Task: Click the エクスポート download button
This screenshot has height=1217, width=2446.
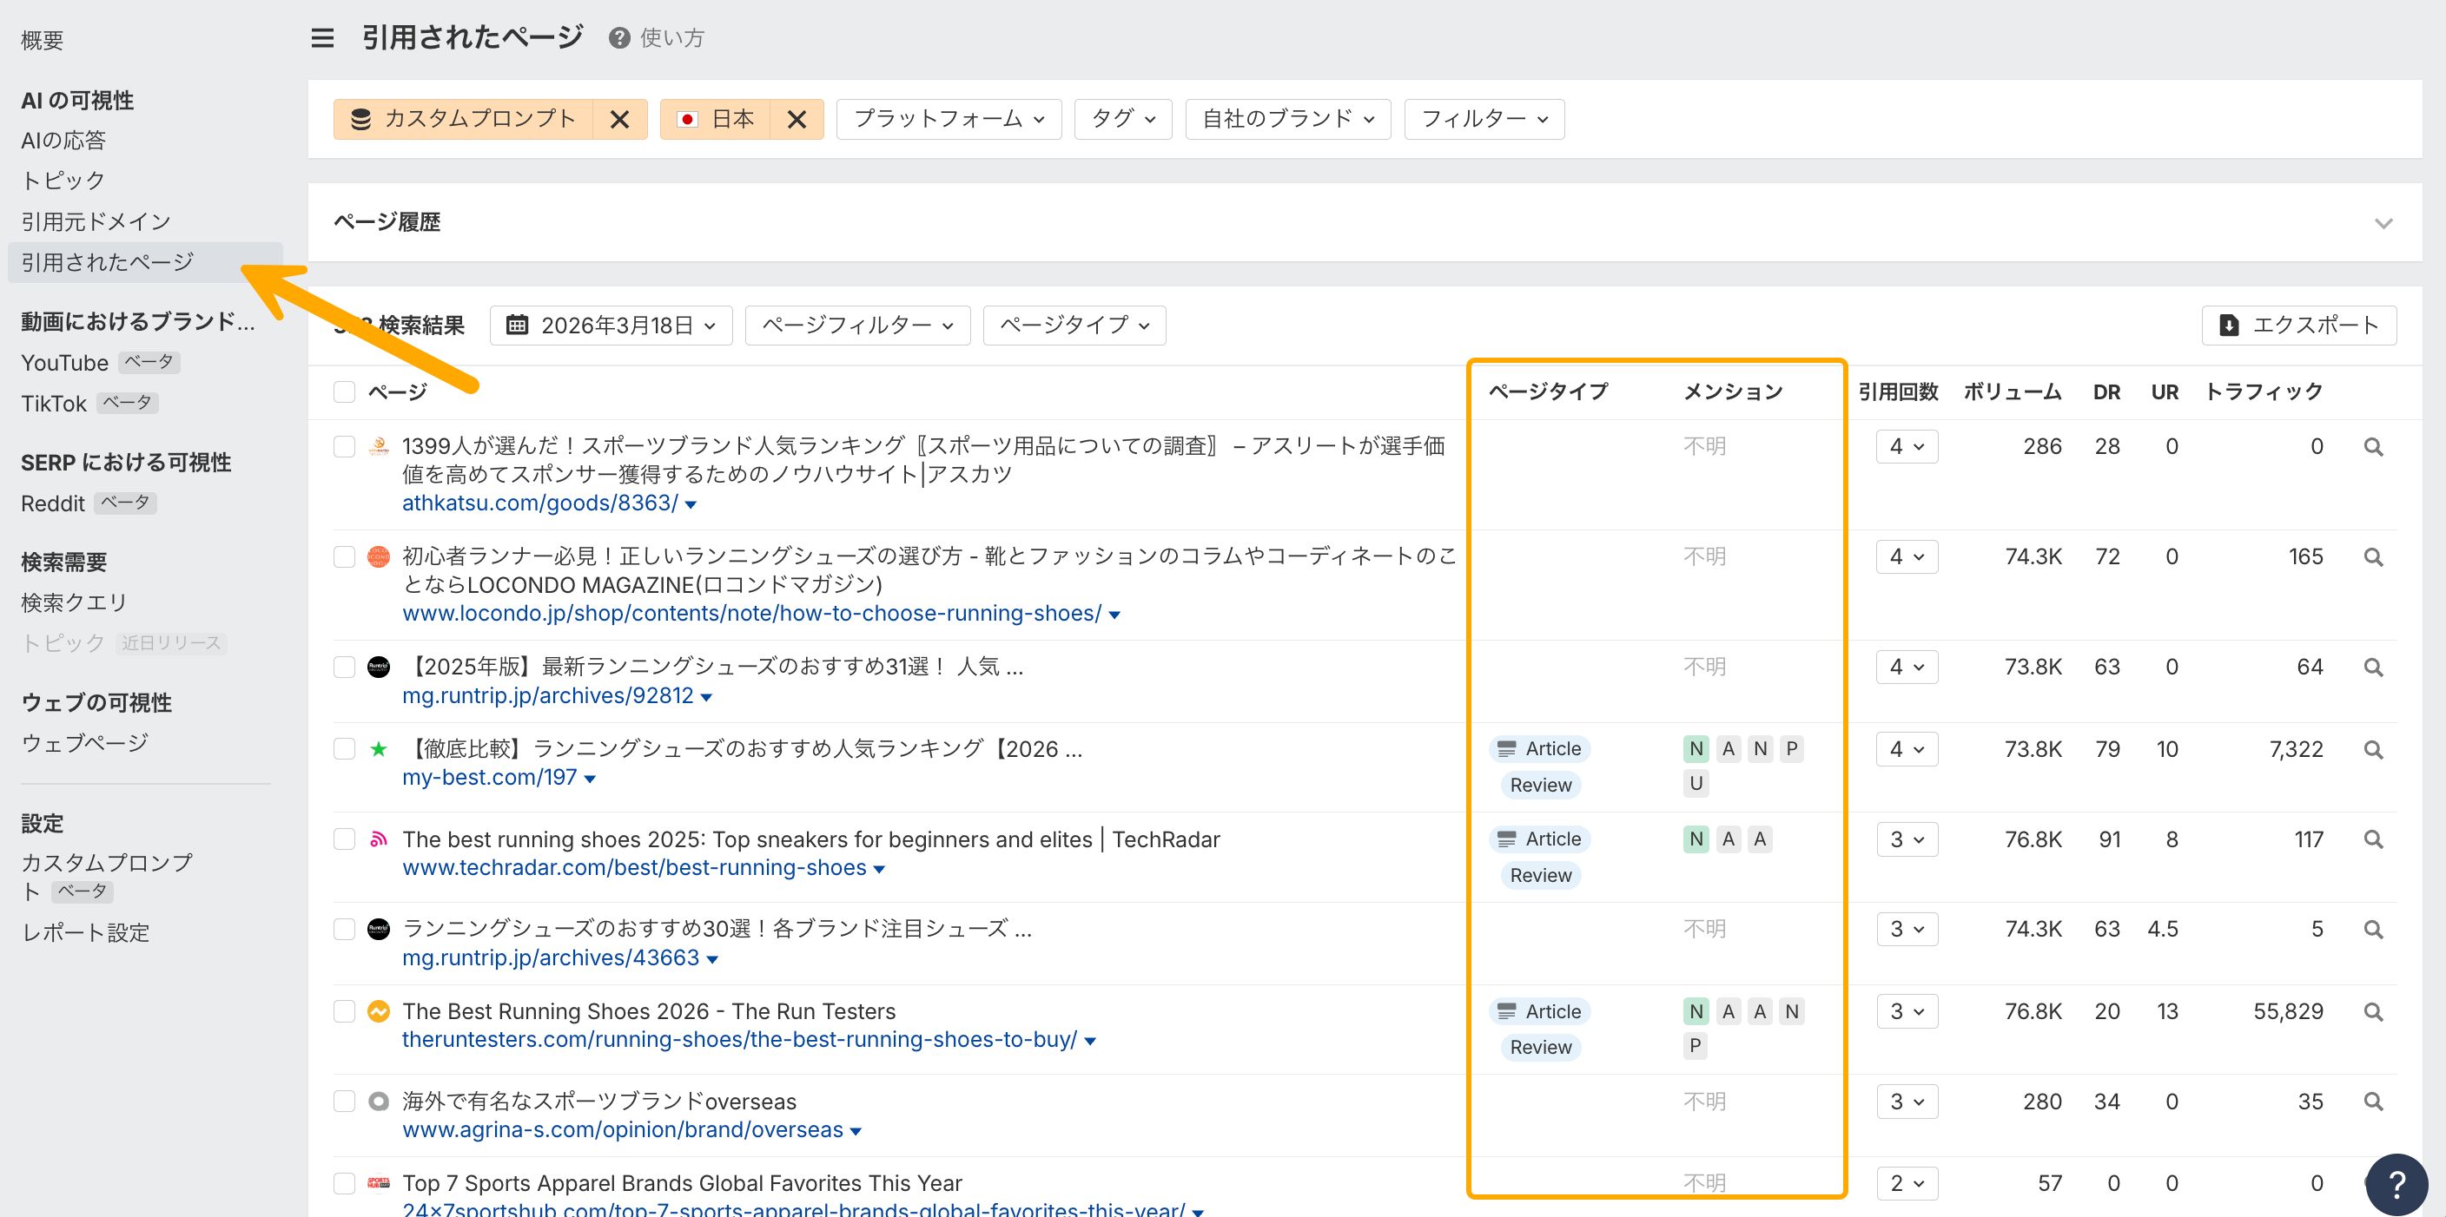Action: 2299,326
